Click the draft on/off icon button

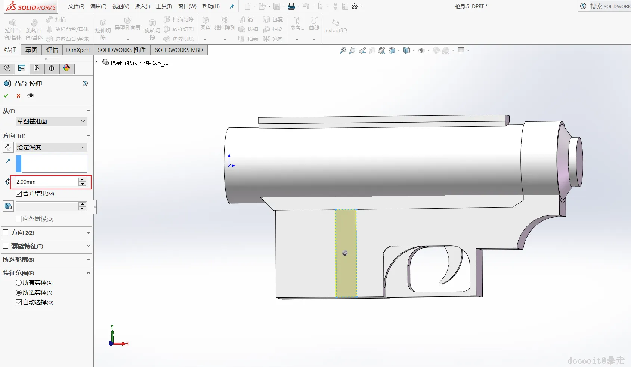click(8, 206)
